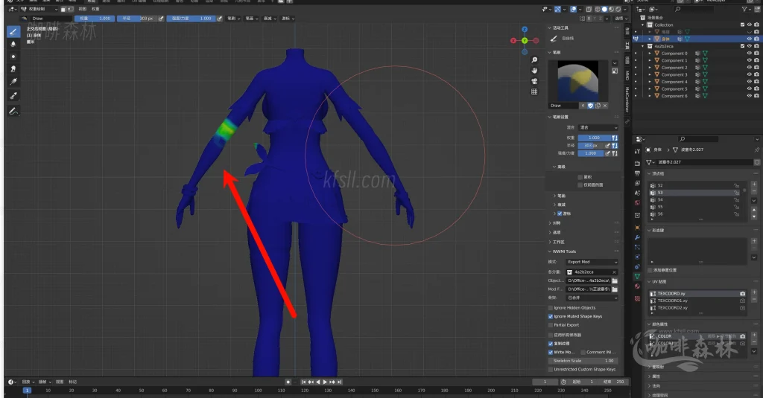Click the fake user shield icon for Draw brush
Viewport: 763px width, 398px height.
point(591,106)
